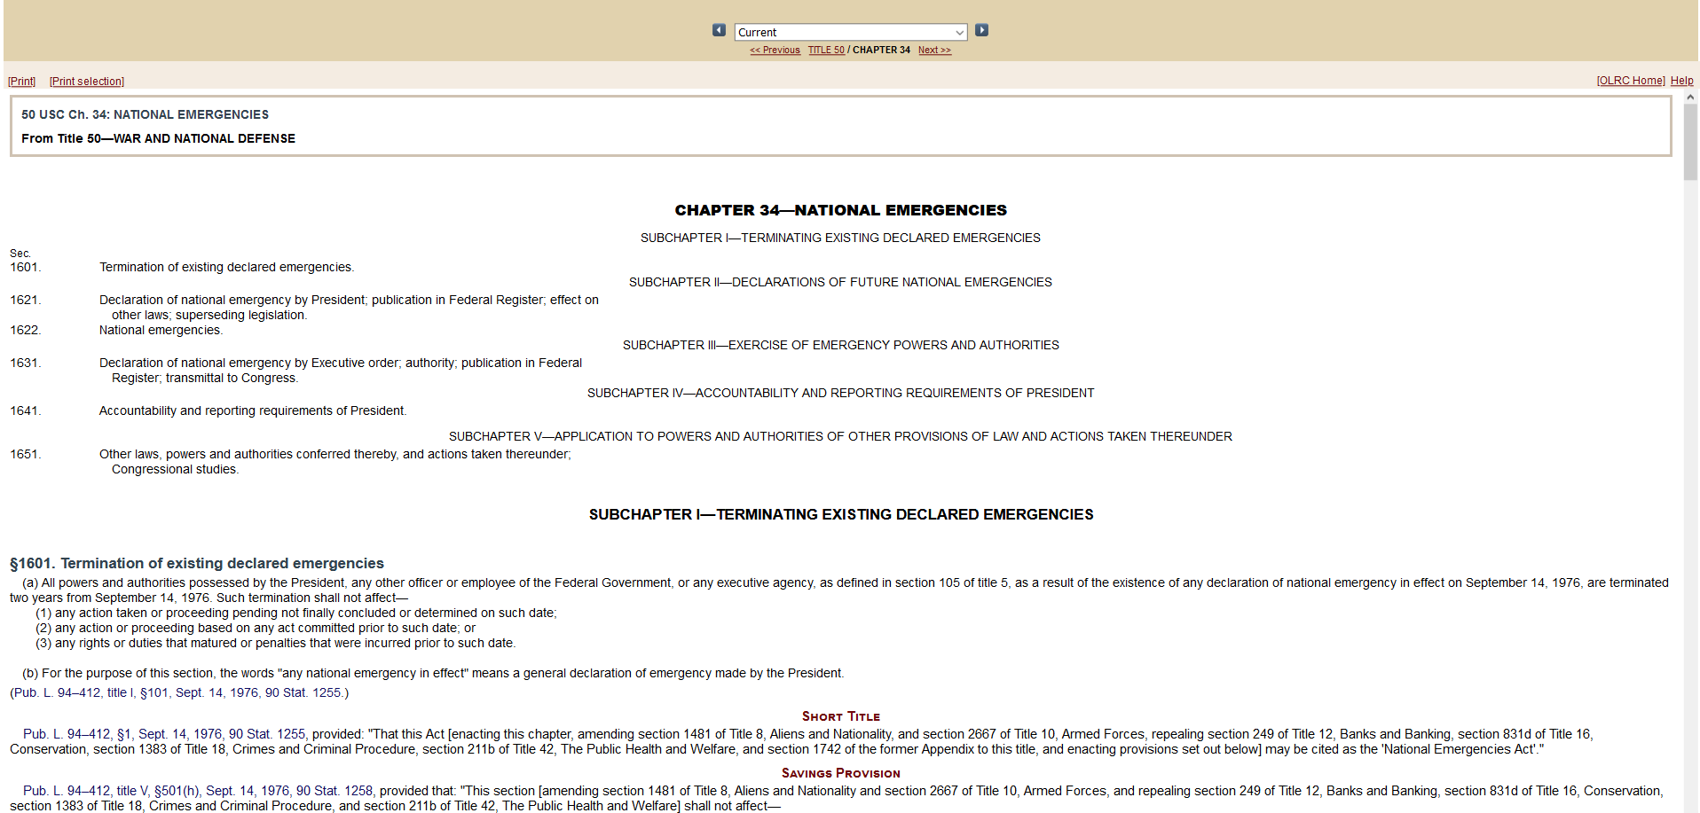Open the TITLE 50 breadcrumb link
Viewport: 1700px width, 813px height.
click(826, 51)
